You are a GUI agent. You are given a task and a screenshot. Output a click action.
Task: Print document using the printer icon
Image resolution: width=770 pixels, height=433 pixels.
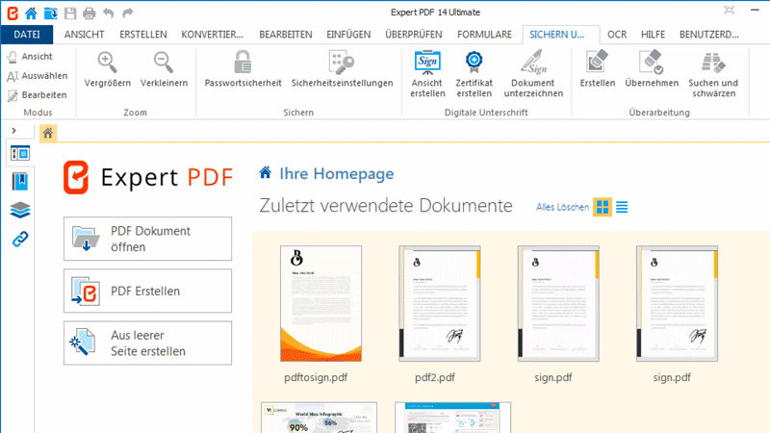[x=89, y=13]
